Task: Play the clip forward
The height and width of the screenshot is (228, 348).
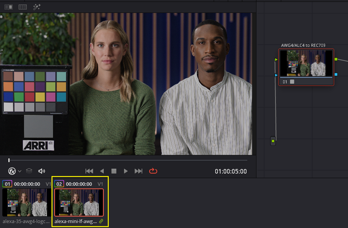Action: 126,171
